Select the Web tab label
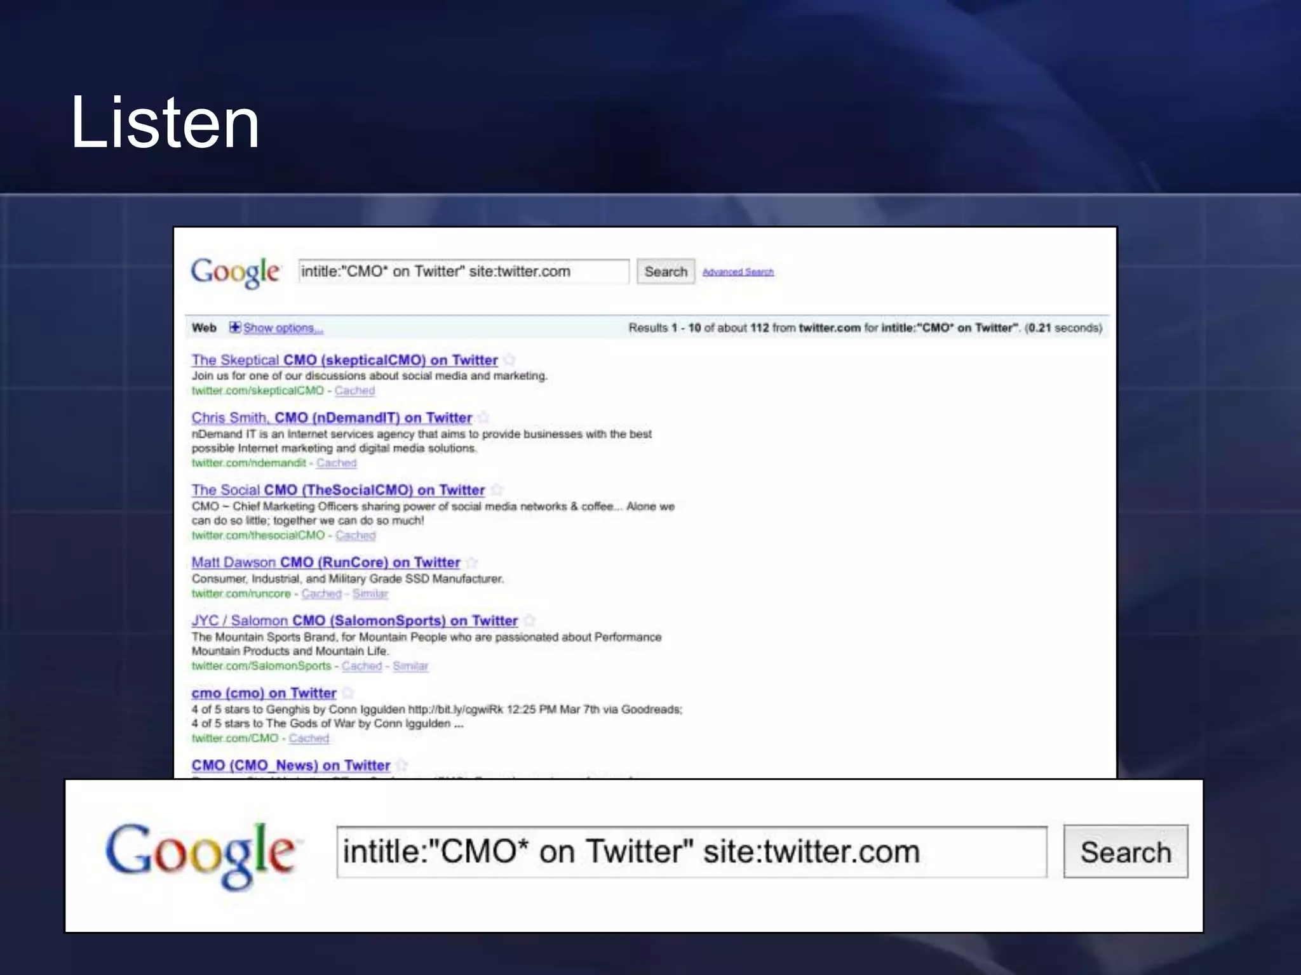Screen dimensions: 1301x975 (x=204, y=328)
